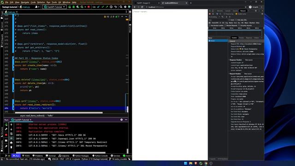The image size is (295, 166).
Task: Close FastAPI-Tutorial run tab
Action: click(x=30, y=120)
